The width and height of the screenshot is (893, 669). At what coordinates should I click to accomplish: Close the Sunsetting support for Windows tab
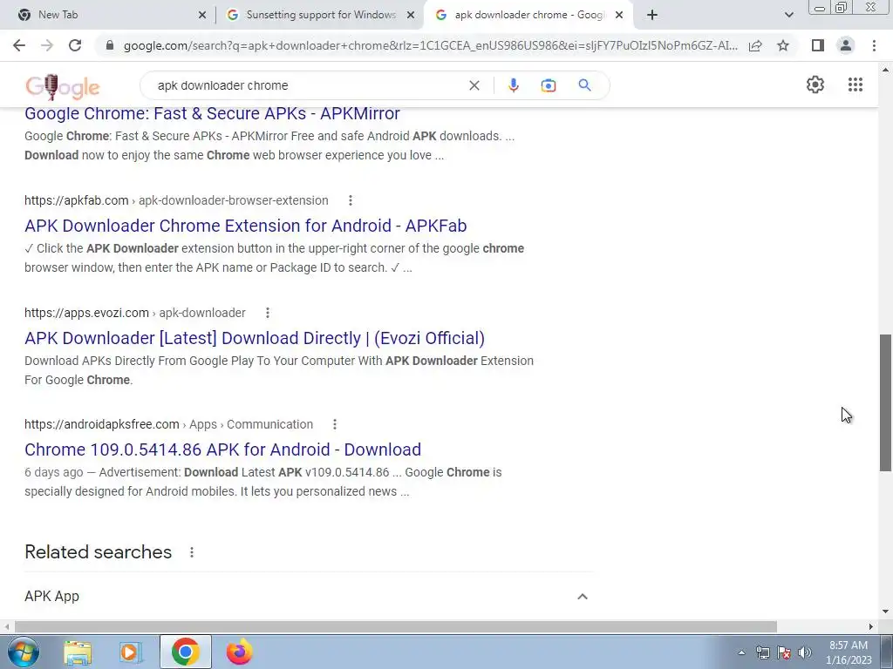(x=411, y=16)
